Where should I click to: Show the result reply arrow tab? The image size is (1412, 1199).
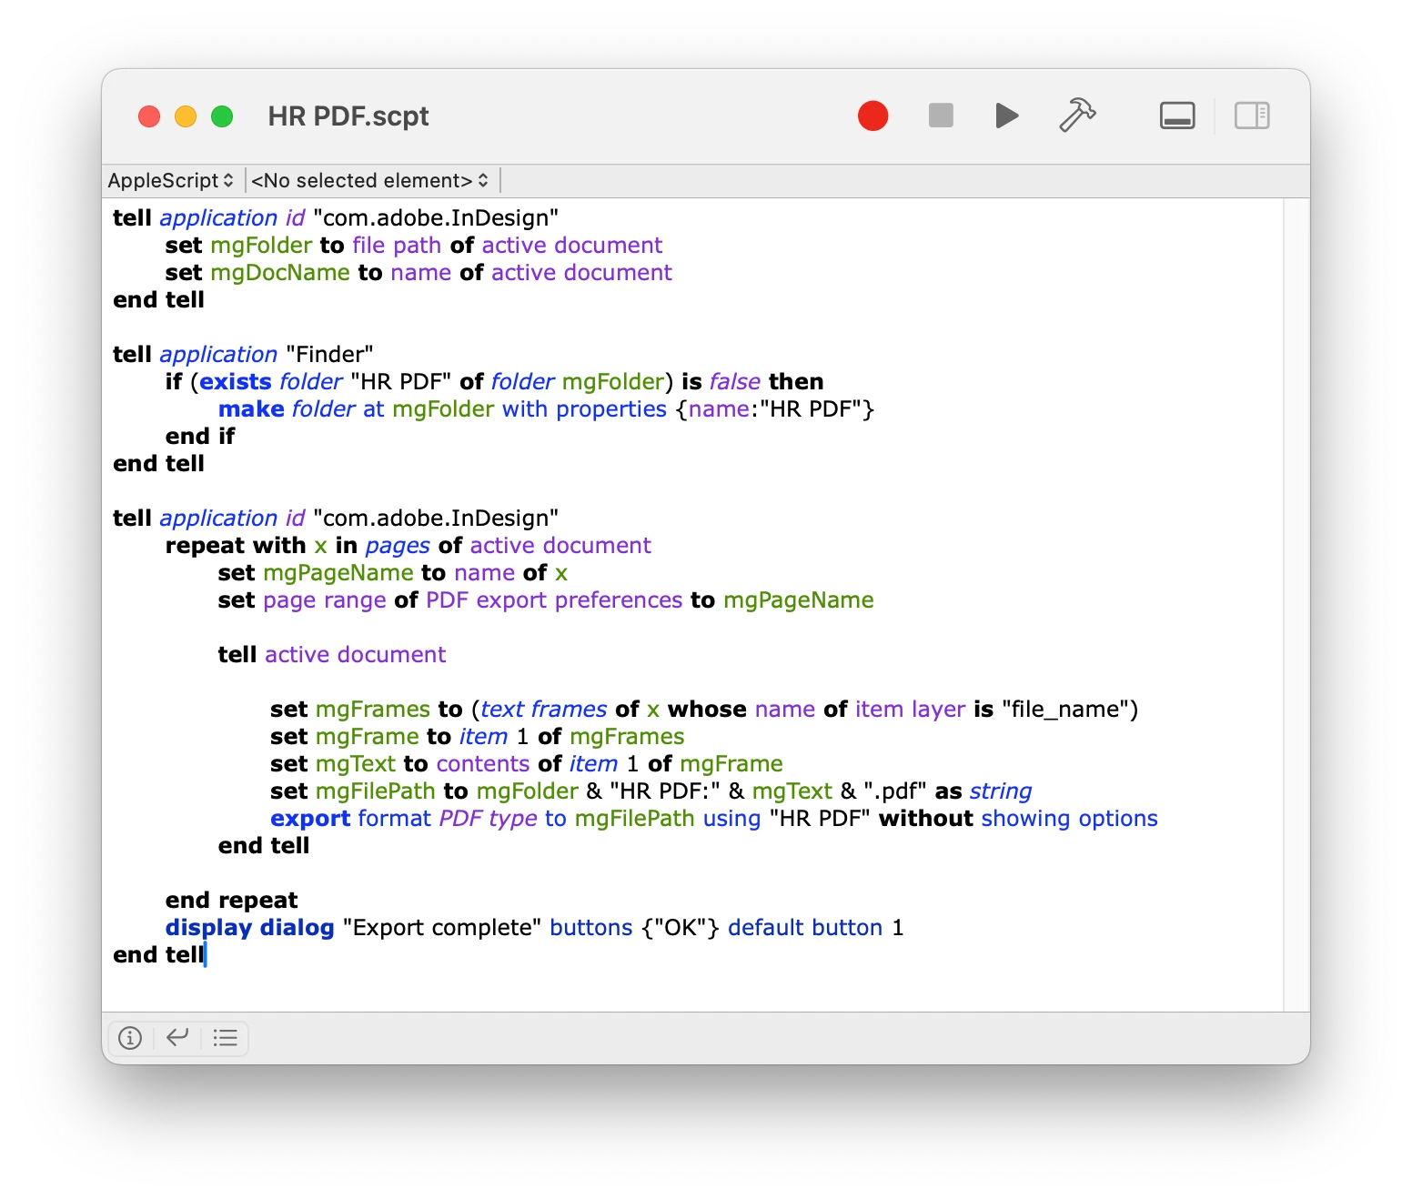[x=177, y=1038]
